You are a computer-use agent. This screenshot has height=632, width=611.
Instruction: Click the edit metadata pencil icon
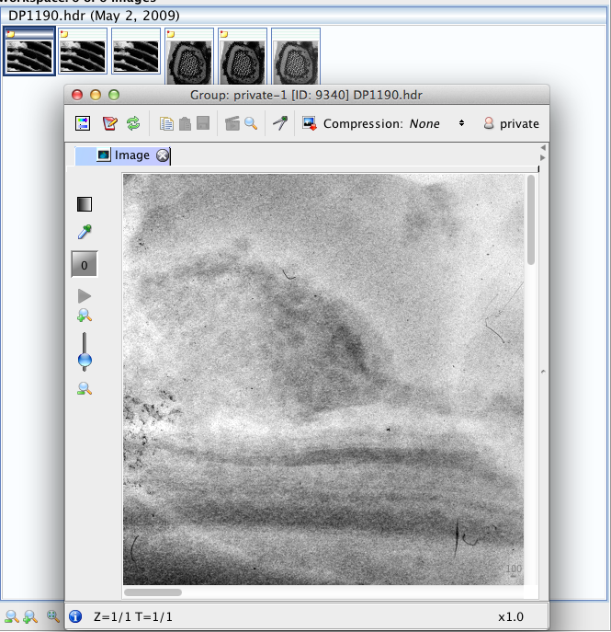(x=109, y=123)
